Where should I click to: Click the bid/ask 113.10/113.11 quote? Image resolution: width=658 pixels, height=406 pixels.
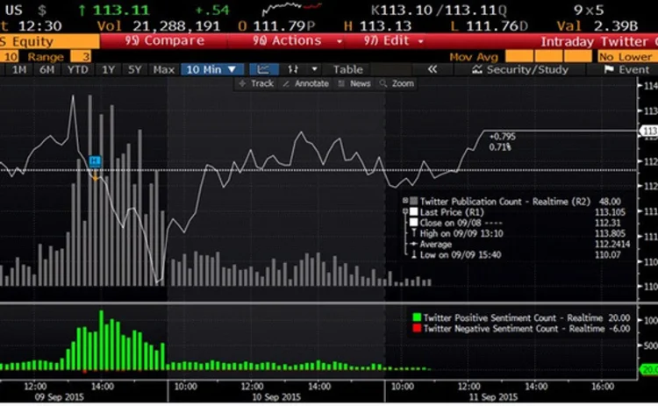tap(439, 10)
